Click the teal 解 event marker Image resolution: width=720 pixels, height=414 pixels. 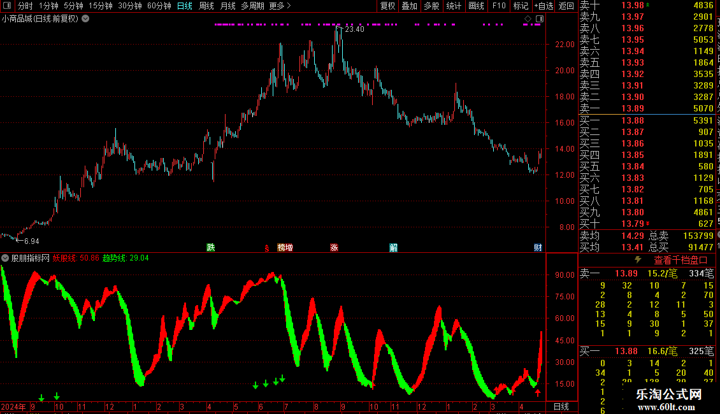[394, 247]
